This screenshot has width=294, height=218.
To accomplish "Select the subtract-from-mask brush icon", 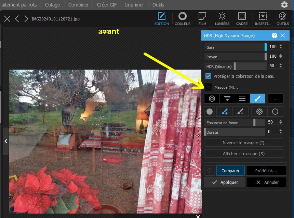I will 240,112.
